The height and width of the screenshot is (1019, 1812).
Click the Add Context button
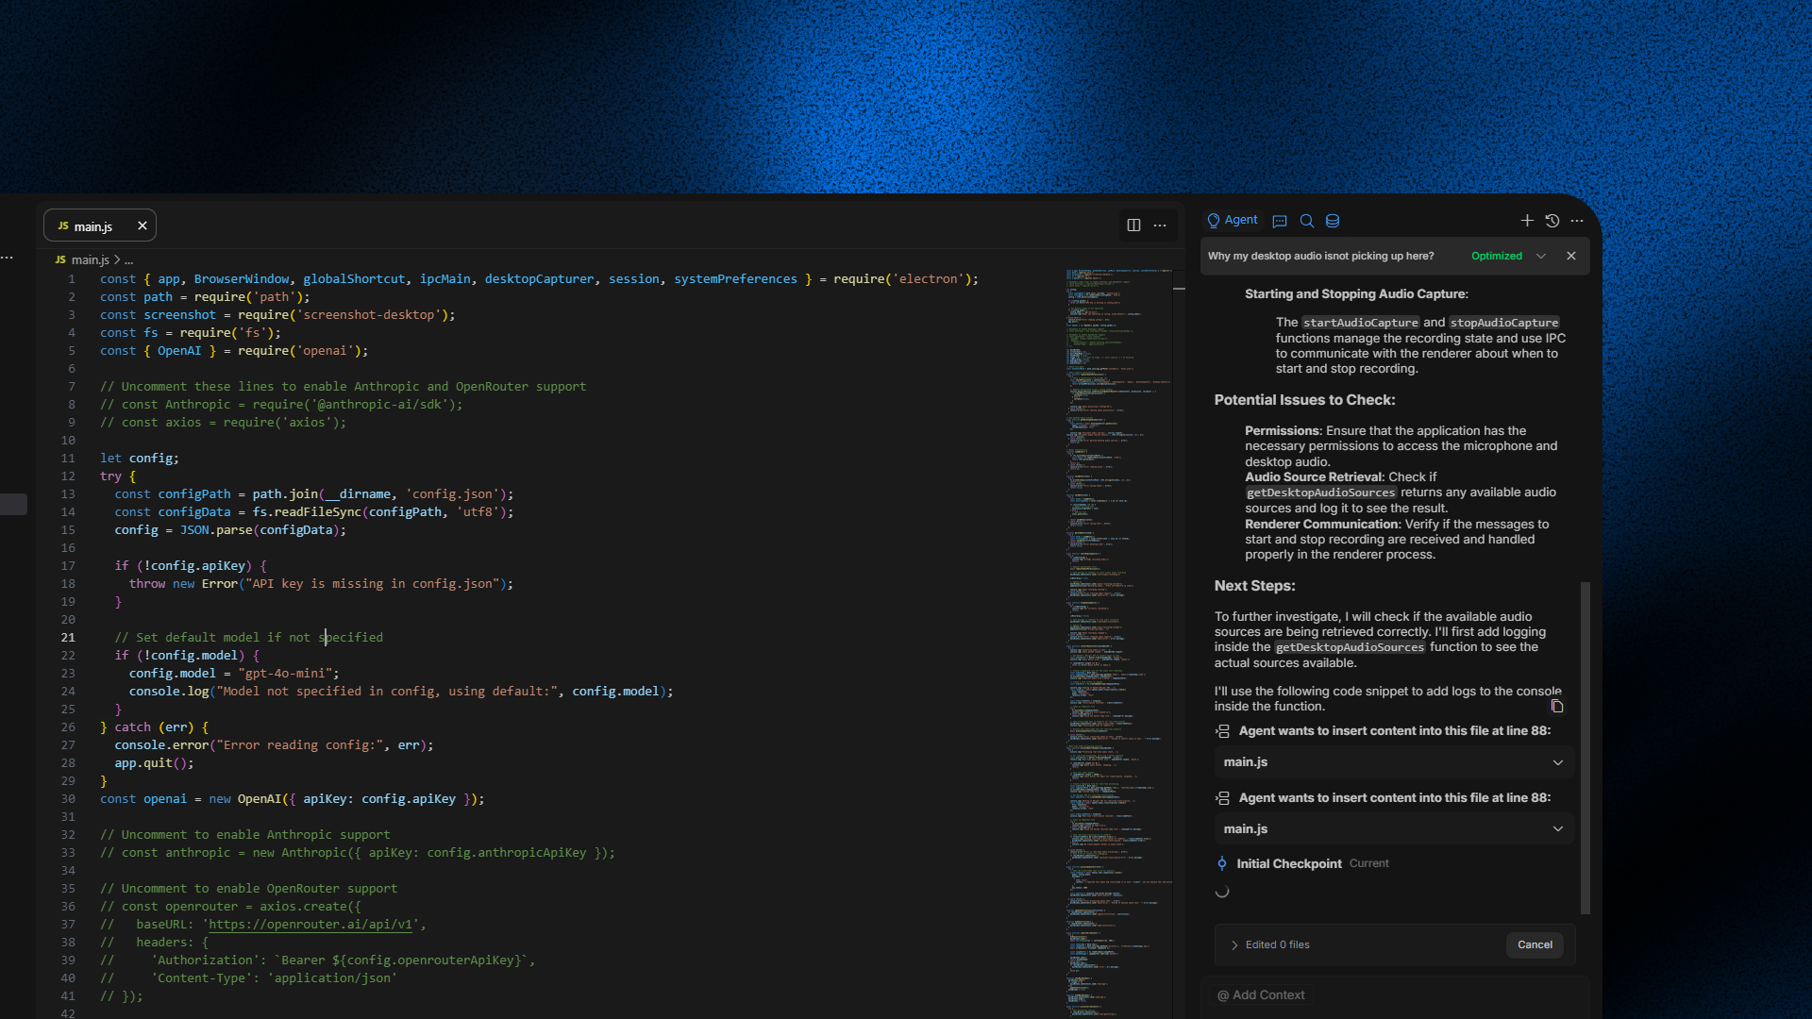click(1261, 995)
